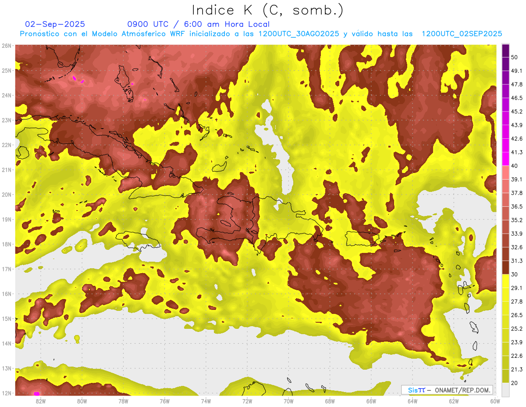Click the color scale value "50"
526x407 pixels.
tap(515, 58)
